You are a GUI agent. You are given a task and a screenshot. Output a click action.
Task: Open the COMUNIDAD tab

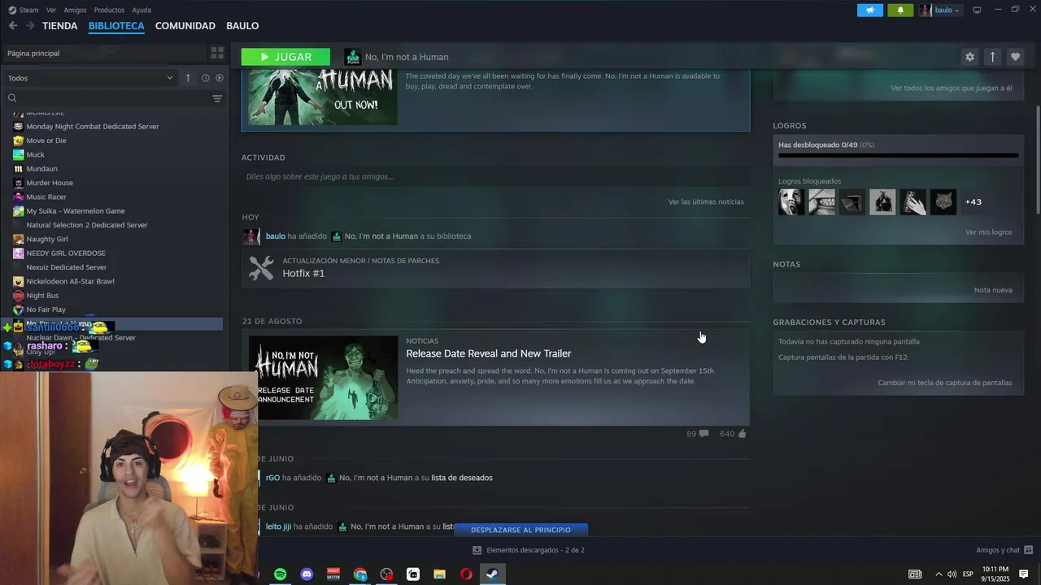[185, 26]
